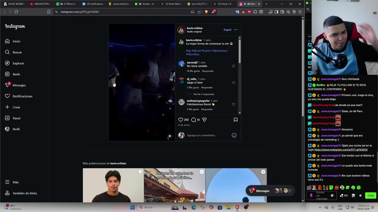This screenshot has width=378, height=212.
Task: Open Windows Start menu
Action: (x=132, y=207)
